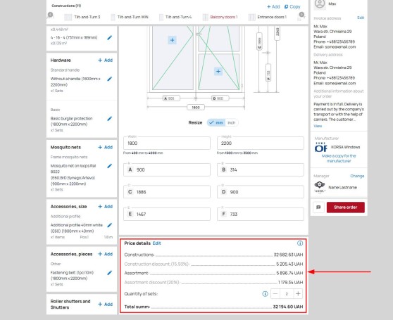Click the E dimension input field
This screenshot has height=320, width=393.
(167, 215)
